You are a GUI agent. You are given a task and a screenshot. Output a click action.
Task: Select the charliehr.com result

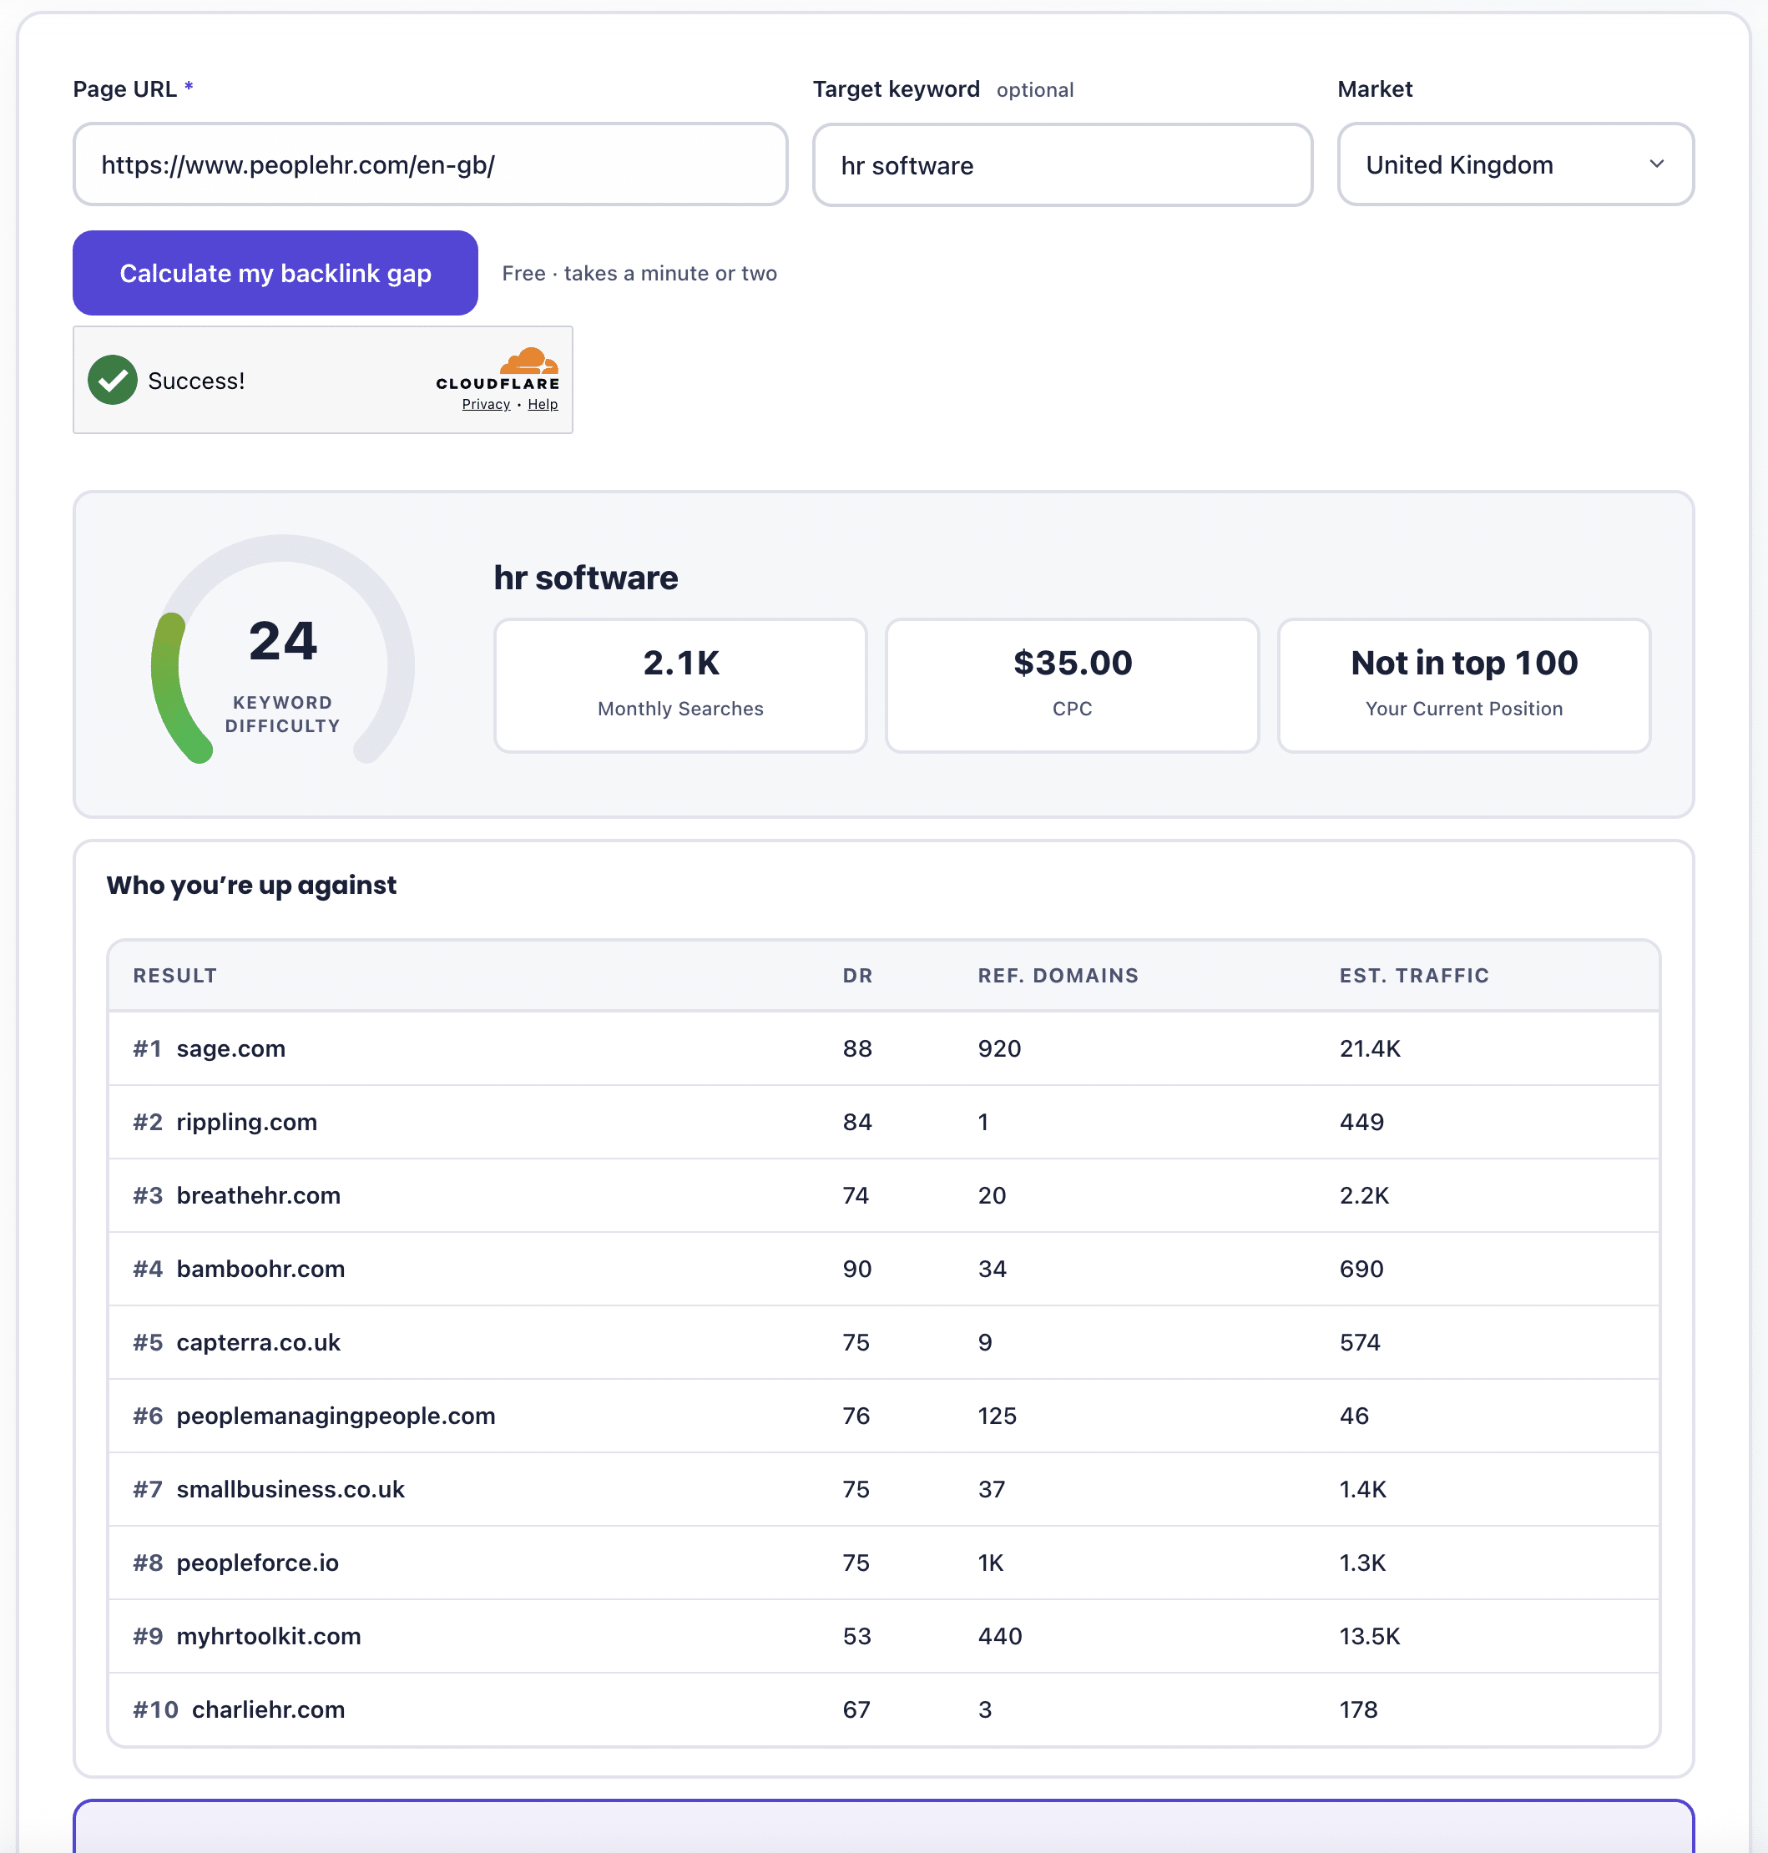[884, 1709]
